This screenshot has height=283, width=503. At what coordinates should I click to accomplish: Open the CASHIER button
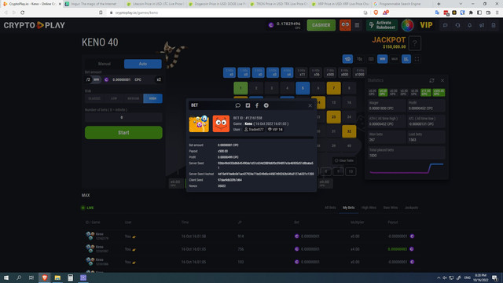321,25
